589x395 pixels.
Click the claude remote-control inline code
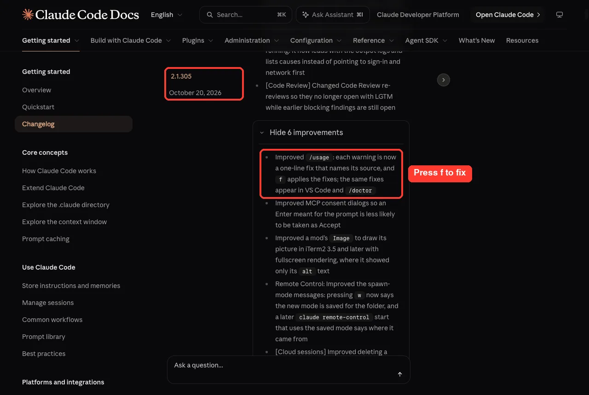(x=334, y=317)
